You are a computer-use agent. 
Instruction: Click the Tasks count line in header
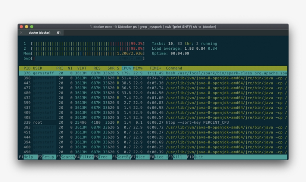tap(184, 44)
